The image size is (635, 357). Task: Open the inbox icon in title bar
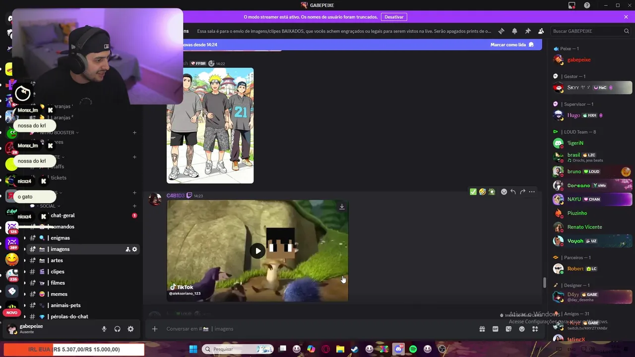[572, 5]
